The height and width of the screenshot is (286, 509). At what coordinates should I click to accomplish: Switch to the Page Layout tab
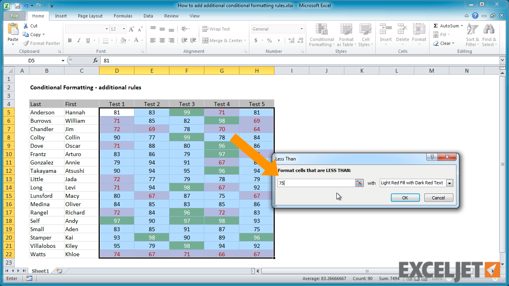coord(90,16)
